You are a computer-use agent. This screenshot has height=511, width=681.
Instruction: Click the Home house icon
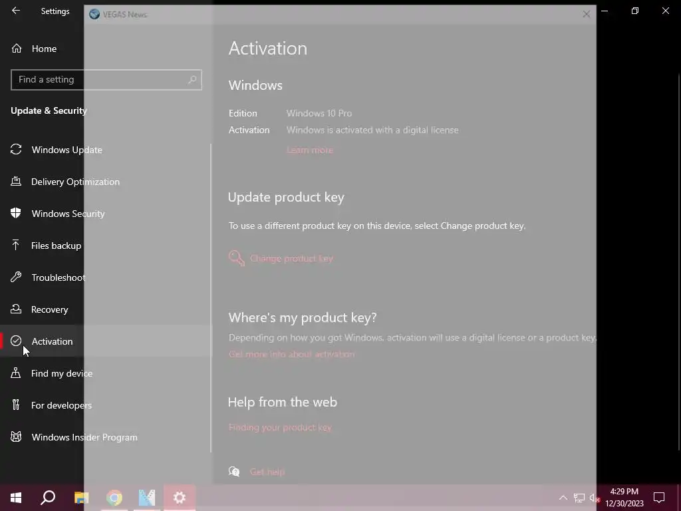click(x=17, y=48)
